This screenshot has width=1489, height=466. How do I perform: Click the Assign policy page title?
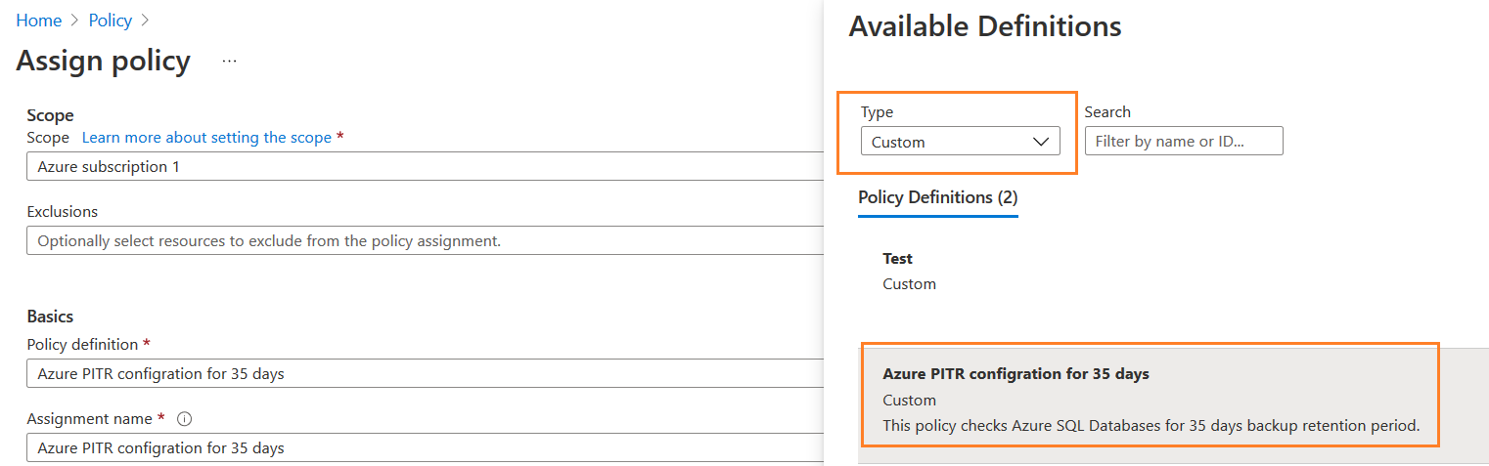pos(104,61)
